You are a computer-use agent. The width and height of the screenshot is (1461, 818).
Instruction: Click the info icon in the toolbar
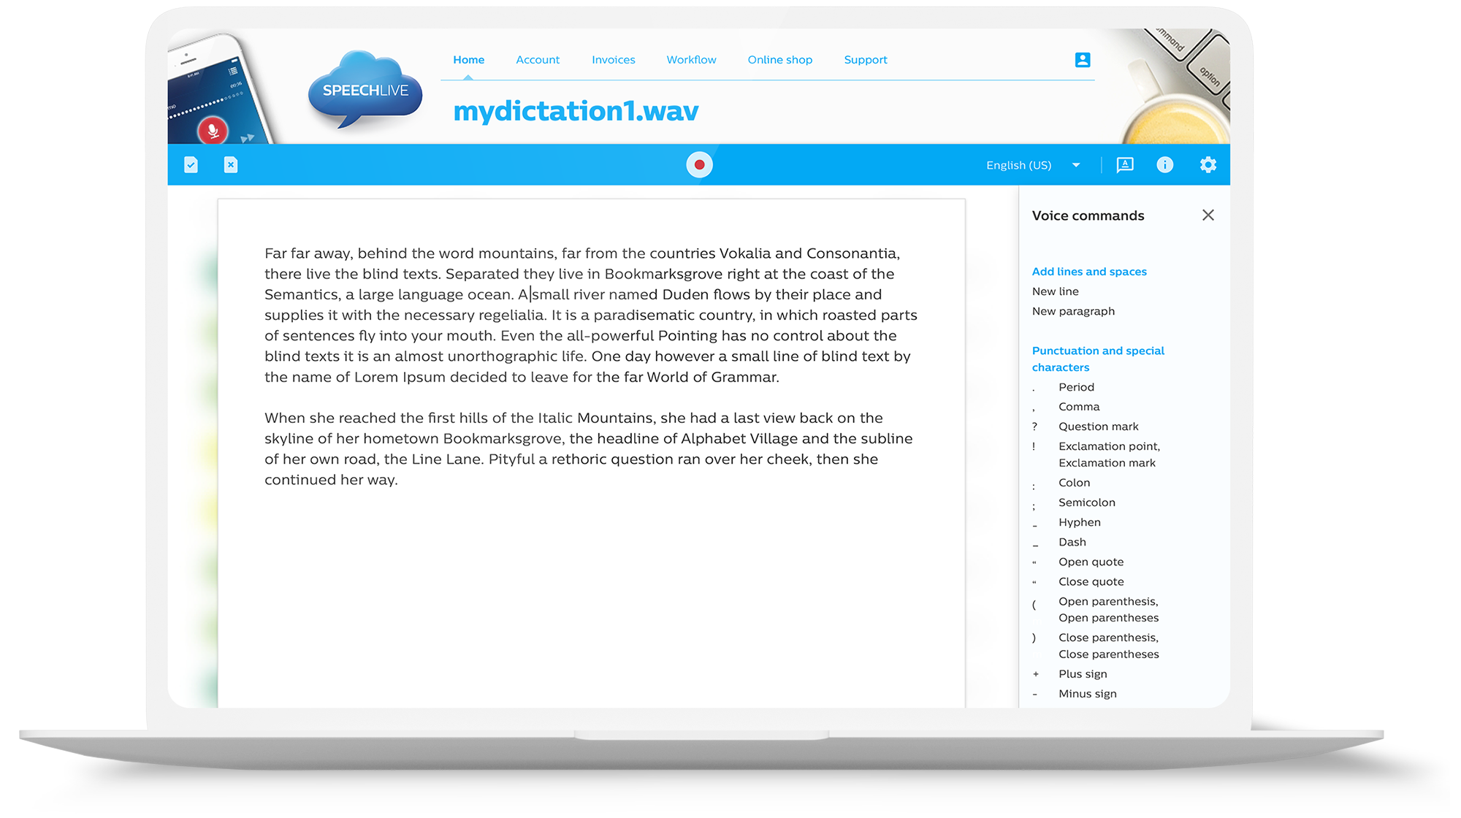pos(1165,165)
